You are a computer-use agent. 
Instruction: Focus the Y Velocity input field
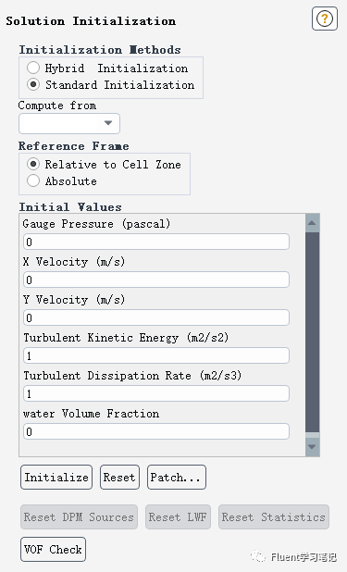pos(156,317)
